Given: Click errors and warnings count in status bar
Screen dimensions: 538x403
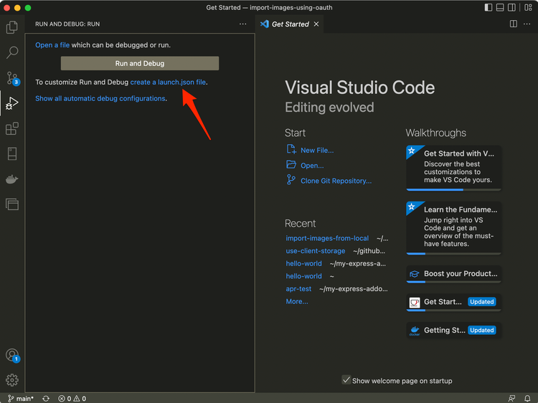Looking at the screenshot, I should tap(72, 398).
